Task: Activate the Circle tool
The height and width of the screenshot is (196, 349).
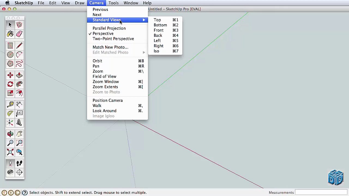Action: point(10,55)
